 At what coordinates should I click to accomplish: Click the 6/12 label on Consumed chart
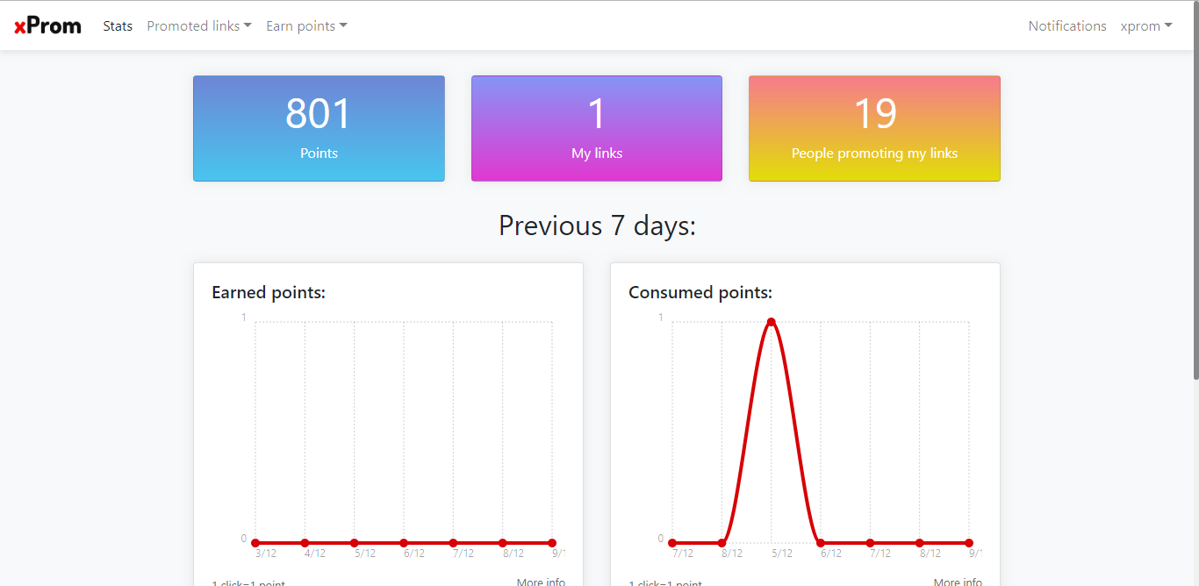pyautogui.click(x=831, y=554)
